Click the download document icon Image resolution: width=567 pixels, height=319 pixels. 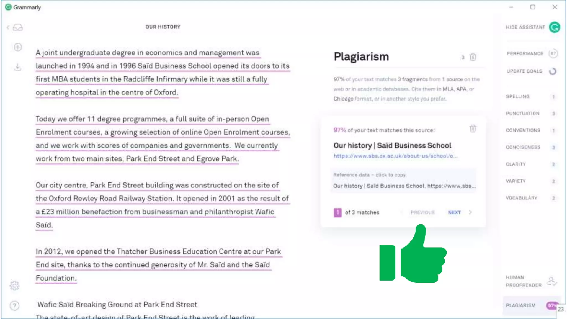click(18, 67)
